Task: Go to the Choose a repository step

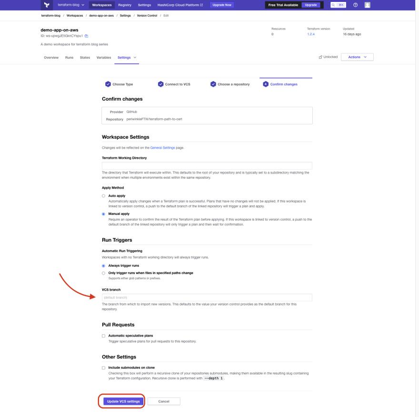Action: click(230, 84)
